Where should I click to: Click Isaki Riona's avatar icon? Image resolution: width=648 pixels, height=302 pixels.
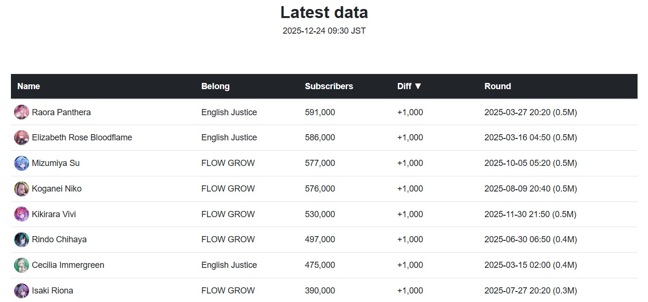tap(21, 291)
